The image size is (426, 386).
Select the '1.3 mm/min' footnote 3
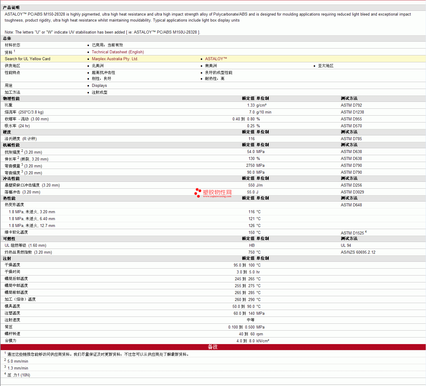pyautogui.click(x=18, y=368)
